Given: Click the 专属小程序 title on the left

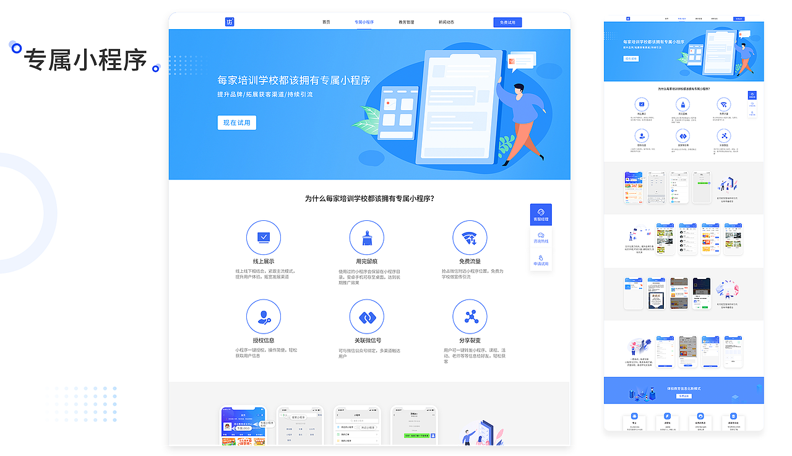Looking at the screenshot, I should (85, 61).
